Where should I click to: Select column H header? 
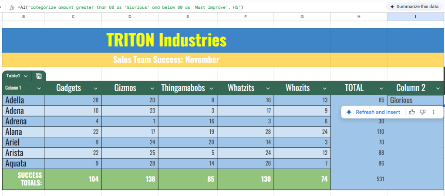tap(359, 17)
